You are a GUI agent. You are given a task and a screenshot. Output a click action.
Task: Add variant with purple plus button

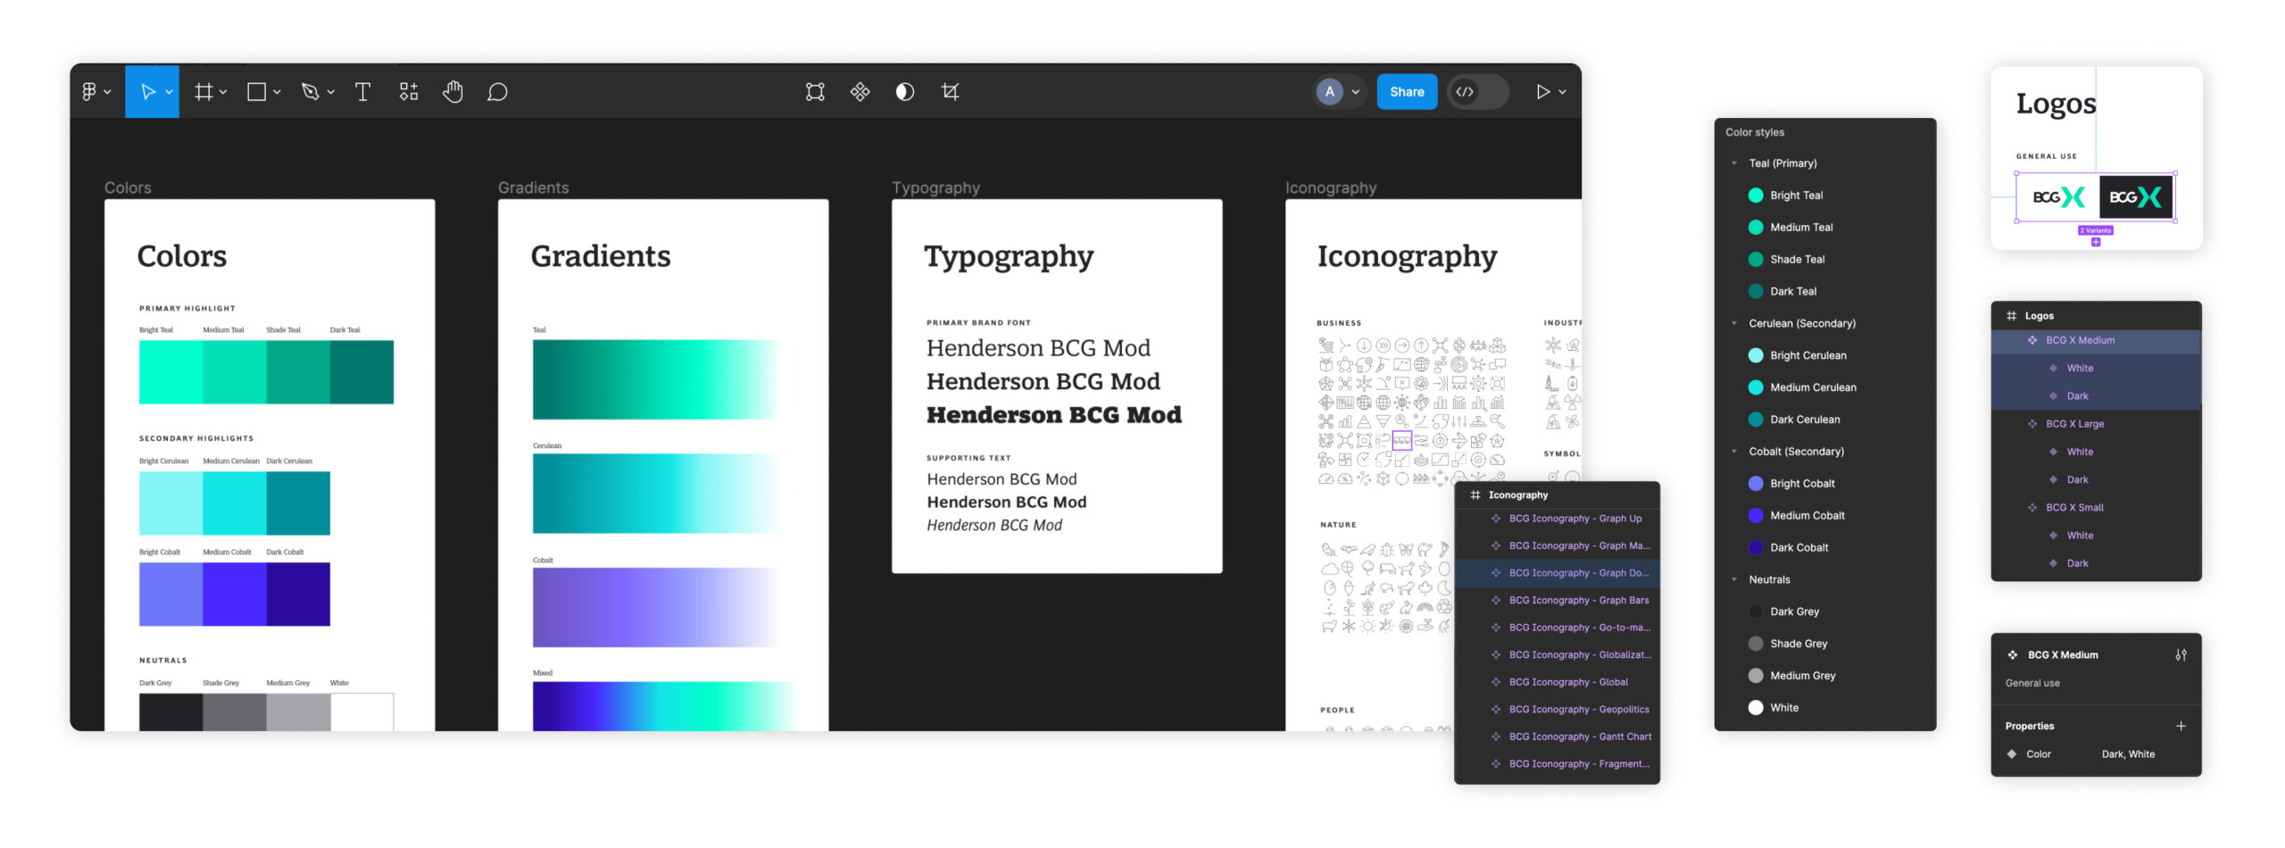[2096, 242]
